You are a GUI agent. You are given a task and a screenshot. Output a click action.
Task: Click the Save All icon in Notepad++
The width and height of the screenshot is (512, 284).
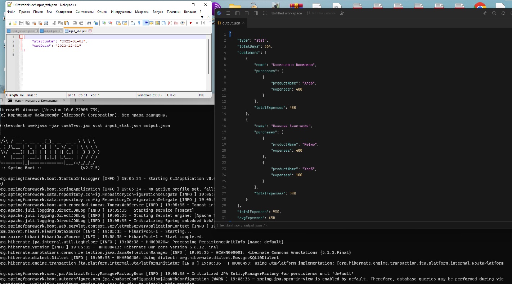pos(27,23)
